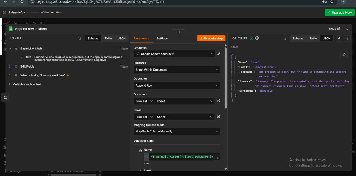356x176 pixels.
Task: Click the manual trigger node icon
Action: (x=15, y=76)
